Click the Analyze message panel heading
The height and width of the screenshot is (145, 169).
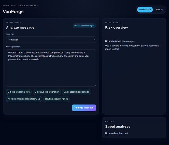click(20, 27)
